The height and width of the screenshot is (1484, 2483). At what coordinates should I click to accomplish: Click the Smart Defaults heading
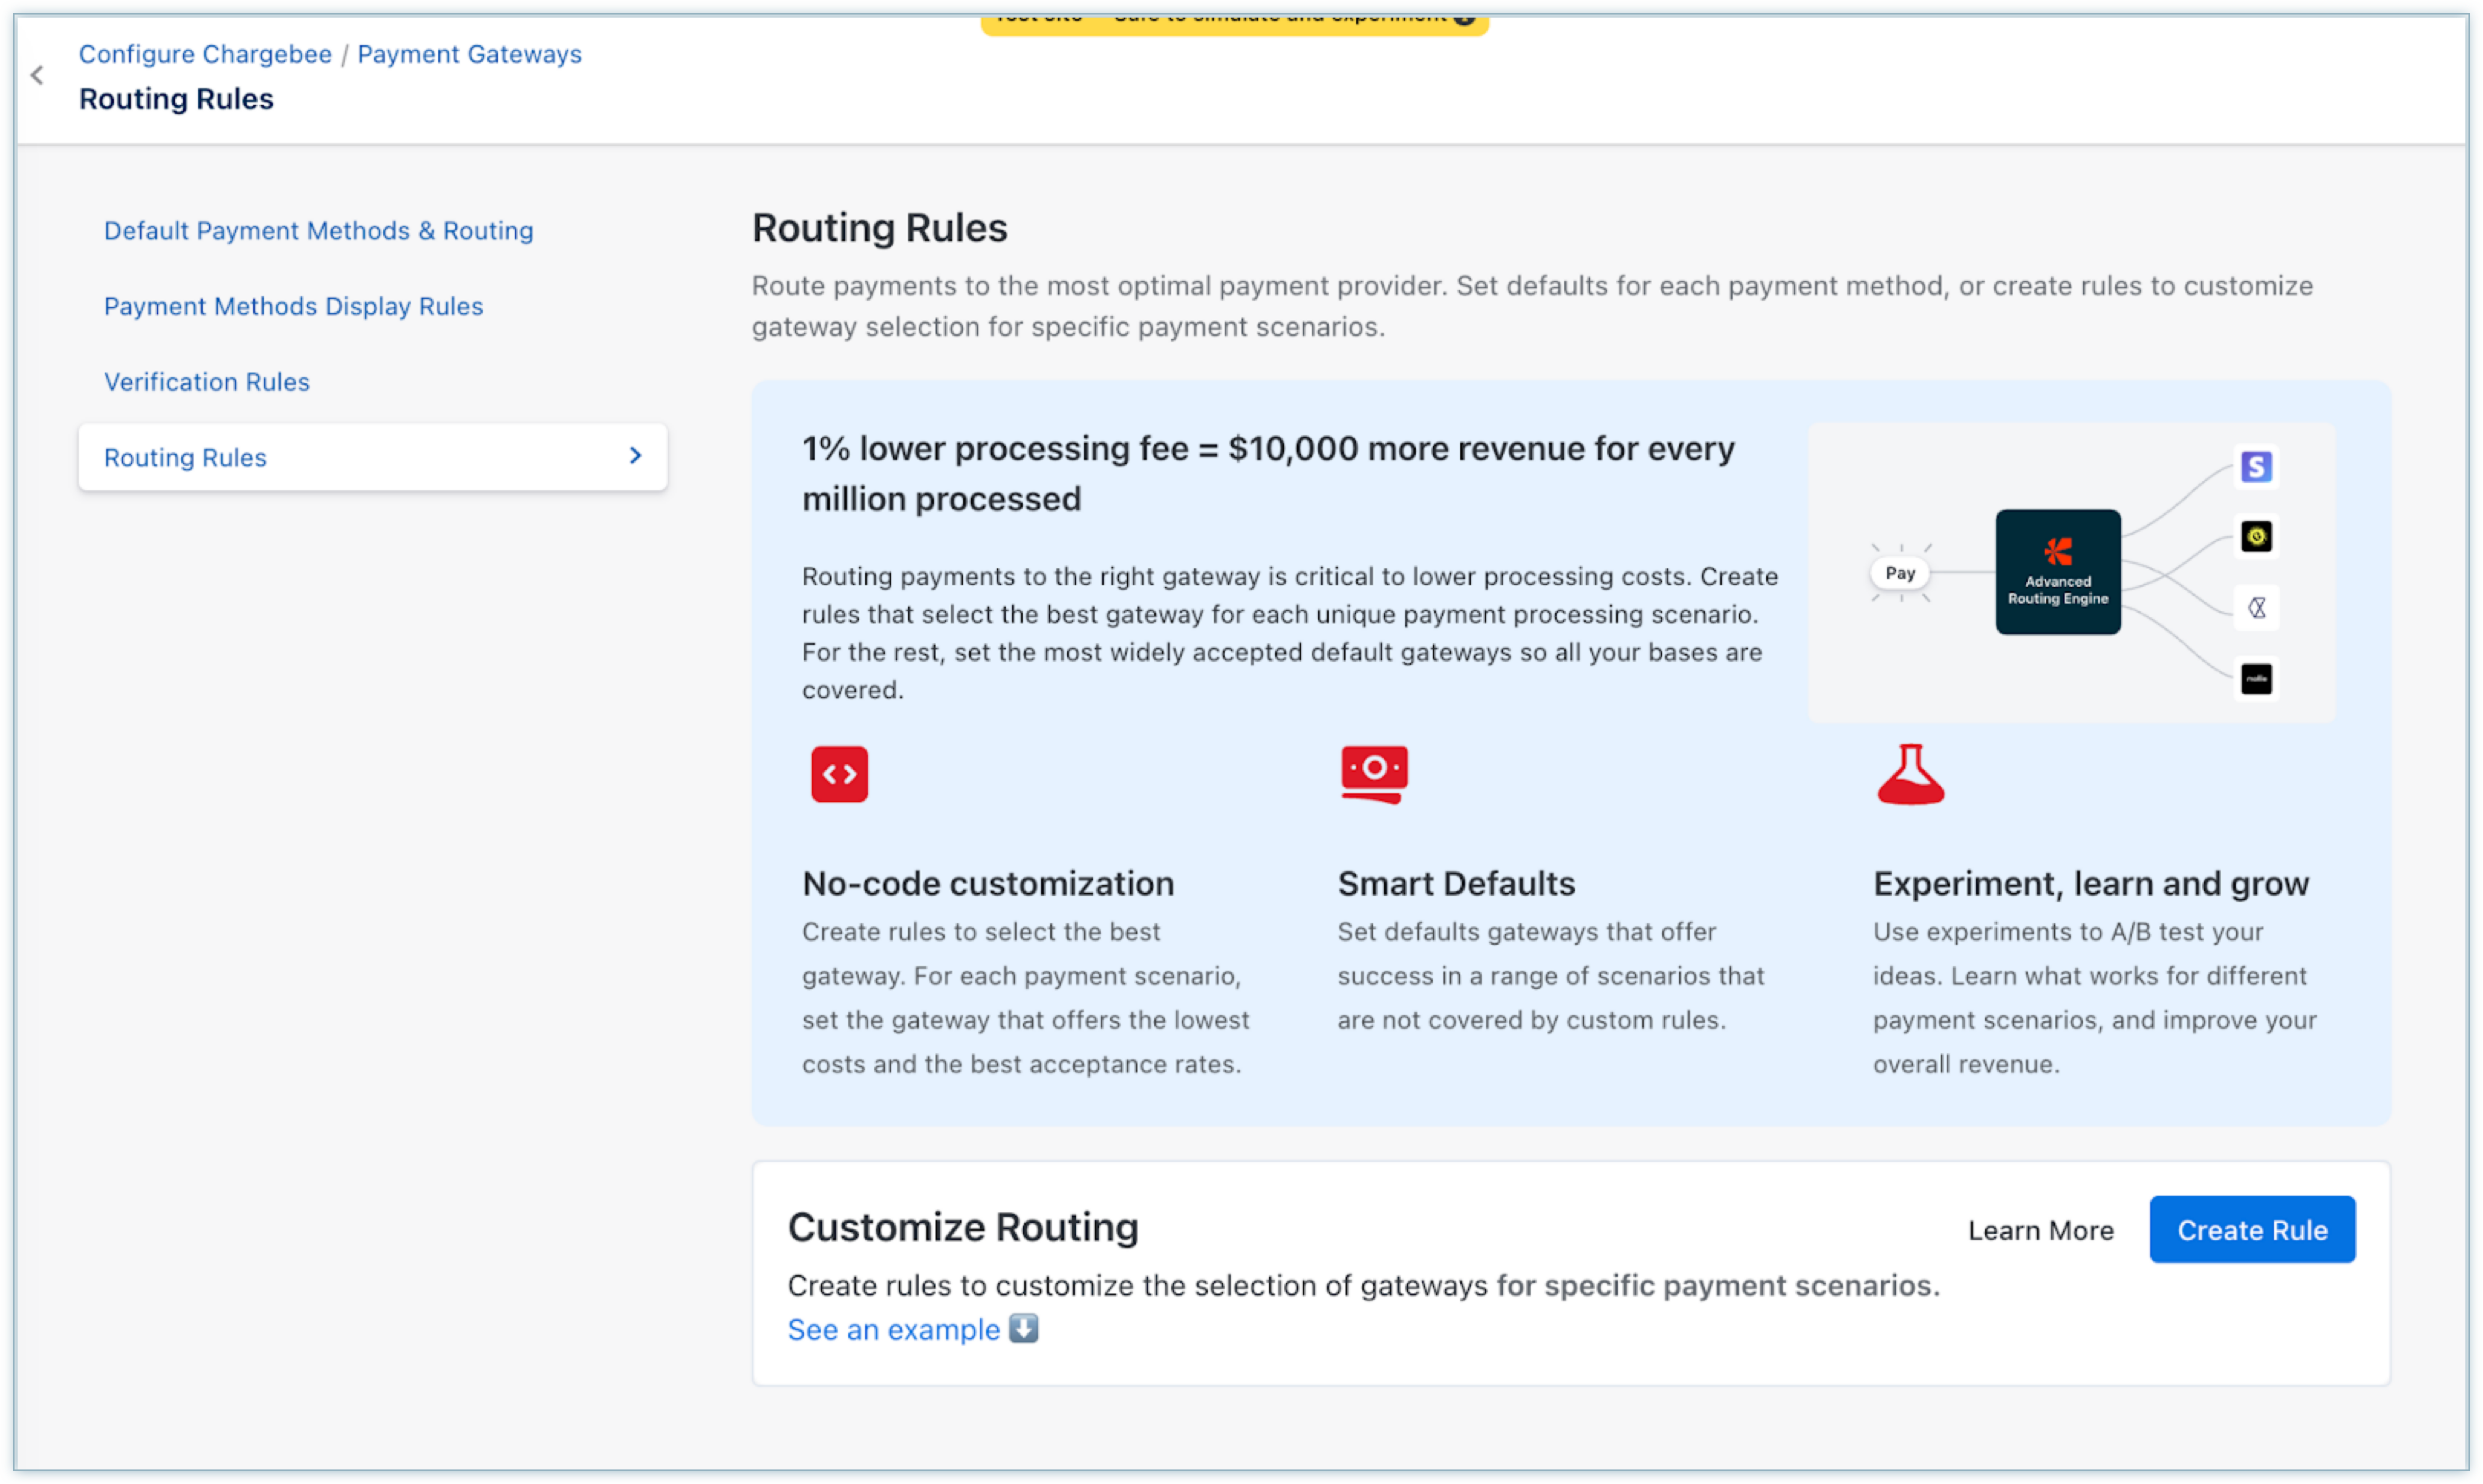1456,884
